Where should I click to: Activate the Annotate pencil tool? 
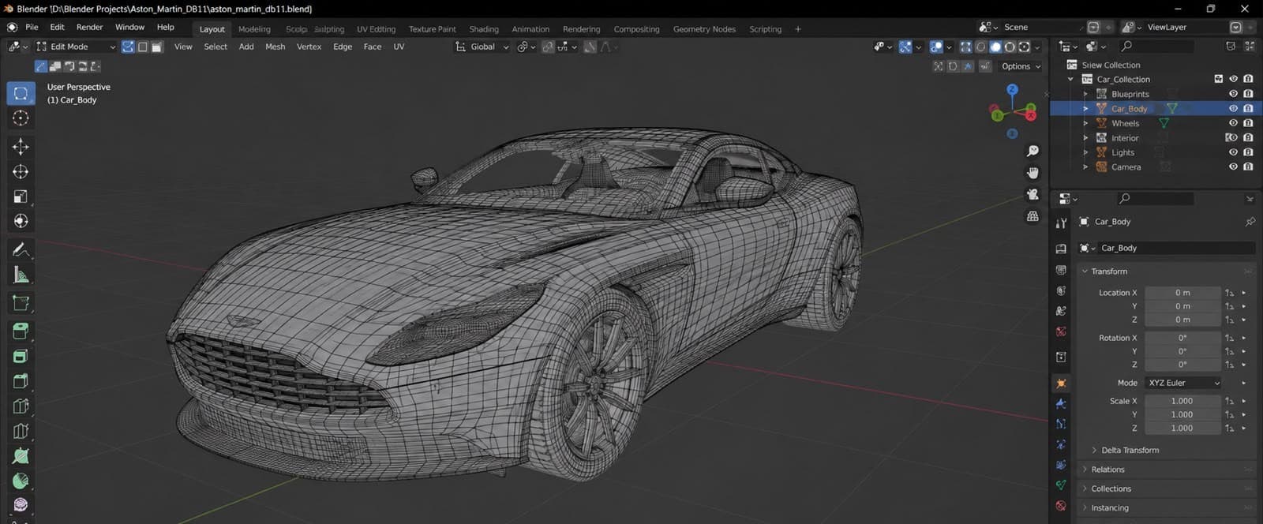(21, 250)
